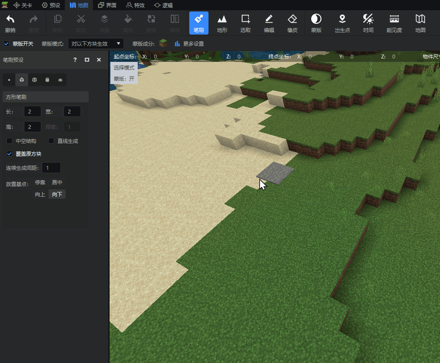The width and height of the screenshot is (440, 363).
Task: Toggle the 蒙版：开 viewport indicator
Action: (124, 78)
